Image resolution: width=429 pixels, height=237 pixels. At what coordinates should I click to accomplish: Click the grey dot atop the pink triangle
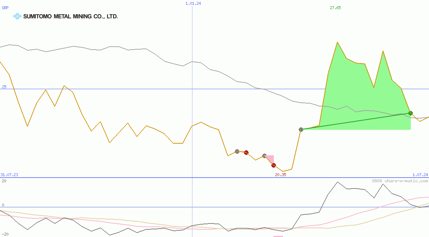click(x=264, y=156)
